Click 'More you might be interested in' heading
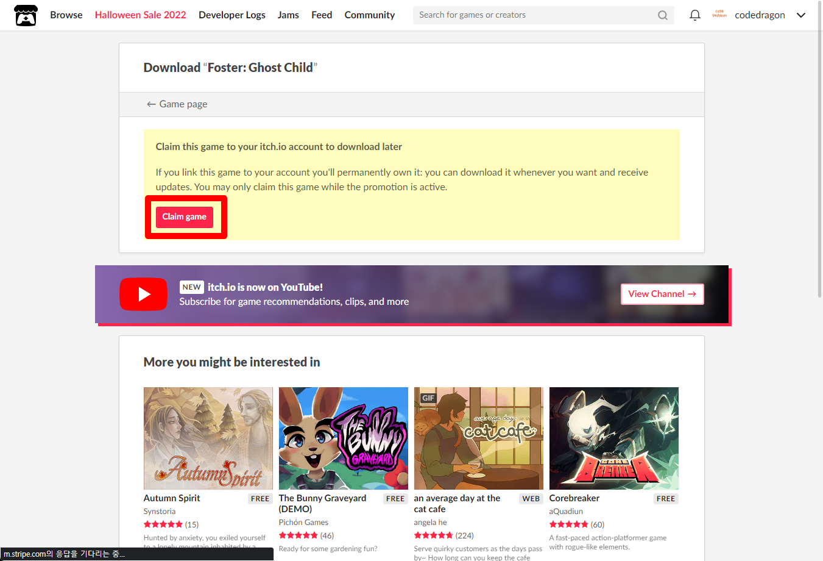 pyautogui.click(x=231, y=362)
